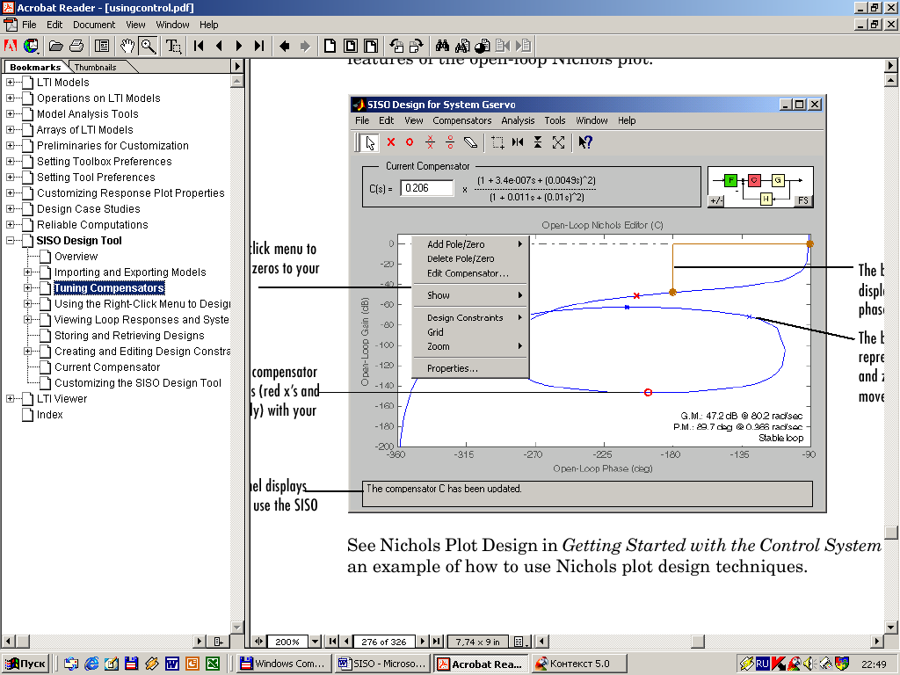Open the Document menu
The width and height of the screenshot is (900, 675).
[94, 25]
